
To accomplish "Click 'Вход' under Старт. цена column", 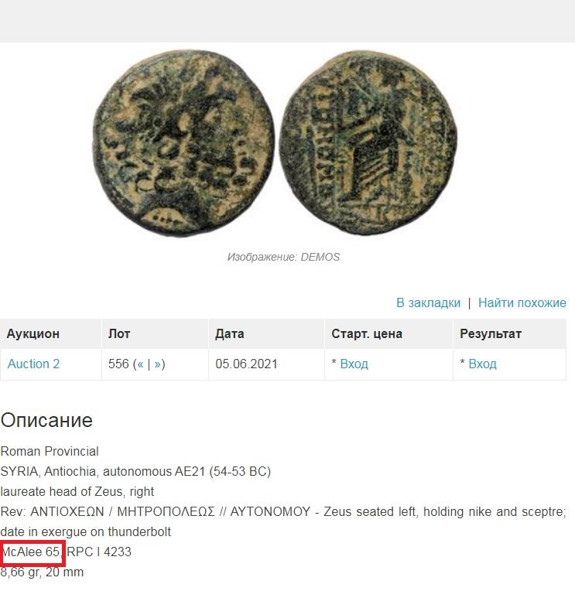I will tap(354, 364).
